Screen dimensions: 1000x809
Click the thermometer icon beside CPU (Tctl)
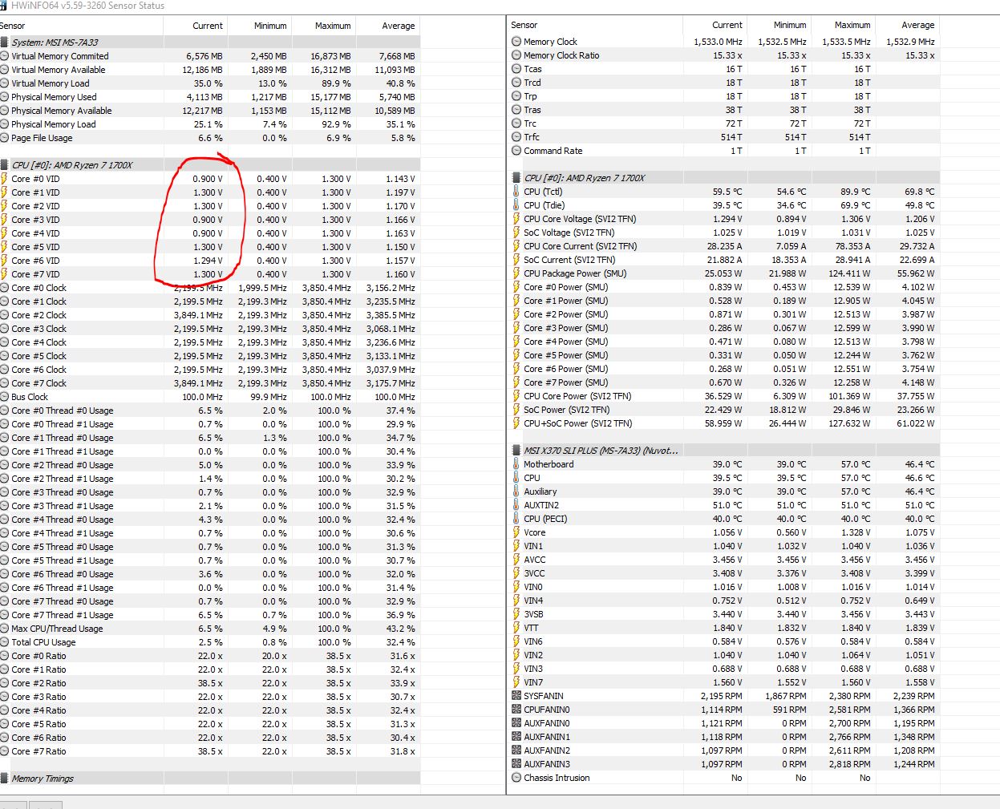tap(516, 192)
